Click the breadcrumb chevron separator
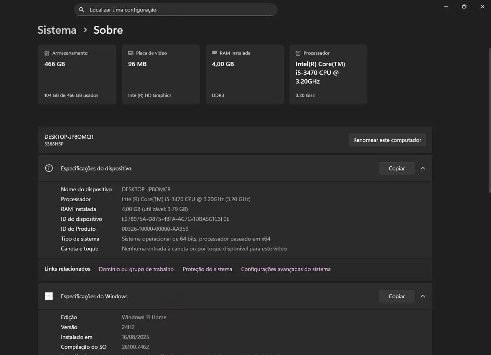Screen dimensions: 491x355 pos(85,30)
